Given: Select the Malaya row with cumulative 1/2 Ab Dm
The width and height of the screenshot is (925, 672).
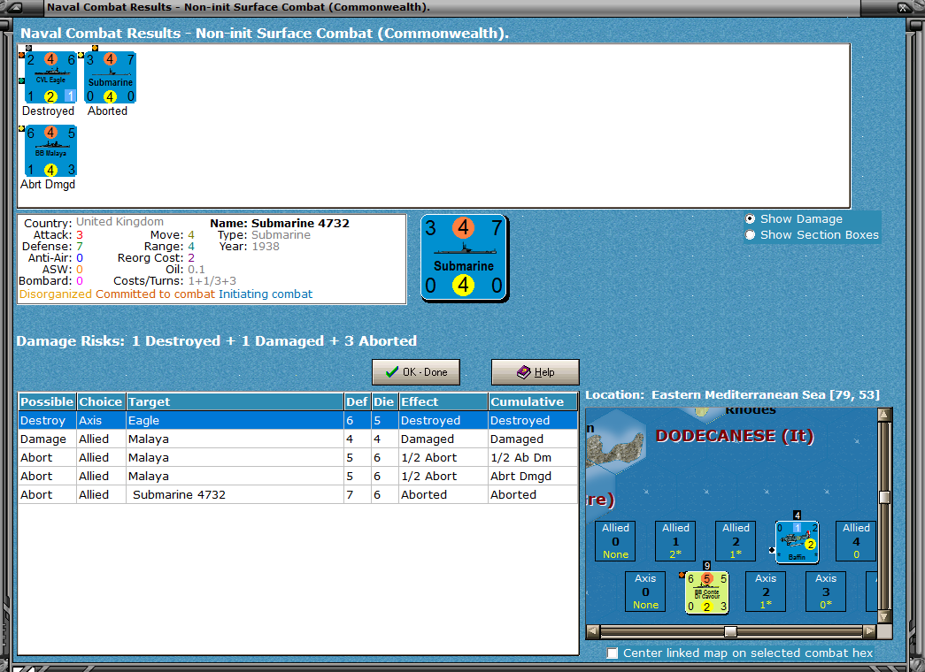Looking at the screenshot, I should coord(298,457).
